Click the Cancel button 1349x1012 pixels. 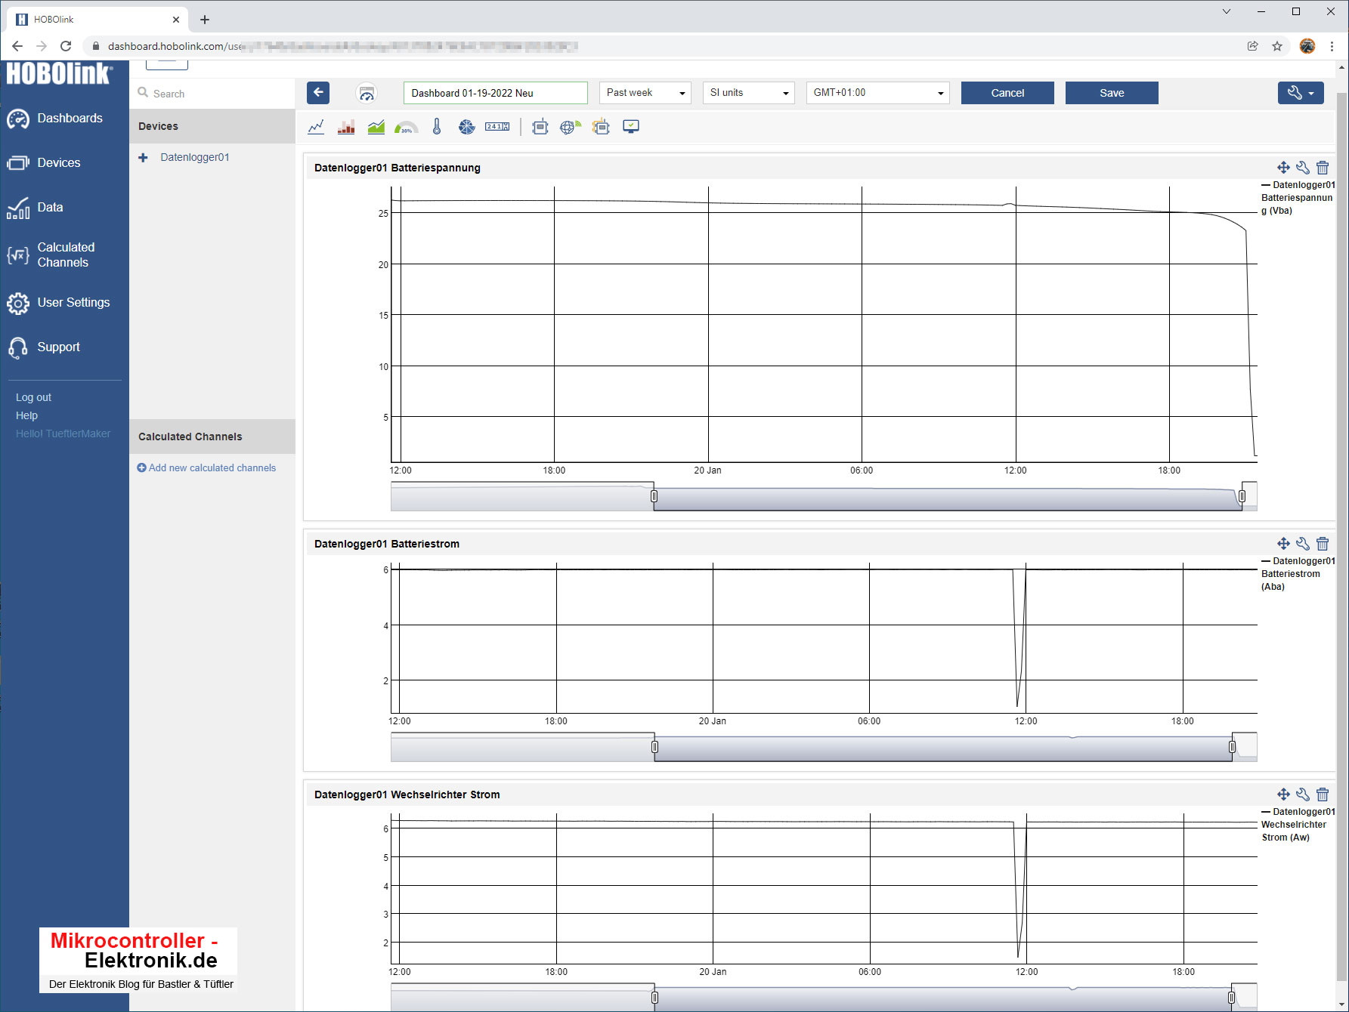[1007, 93]
